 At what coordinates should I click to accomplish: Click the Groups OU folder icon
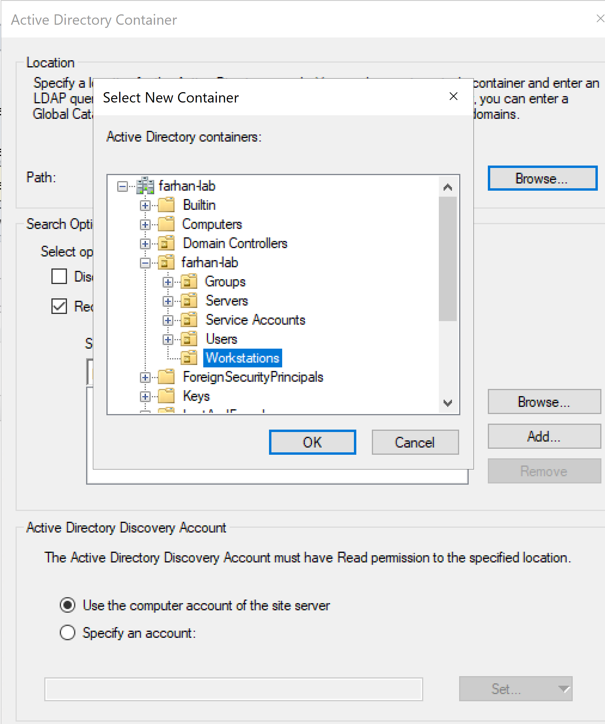[189, 282]
